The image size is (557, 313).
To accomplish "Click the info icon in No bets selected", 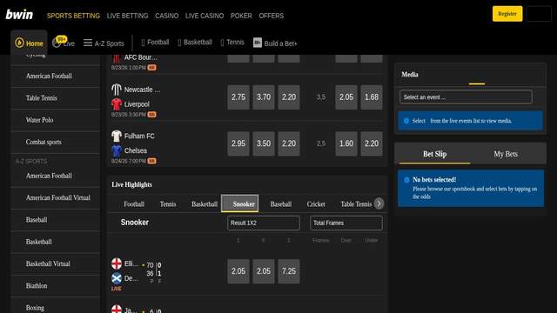I will click(406, 180).
